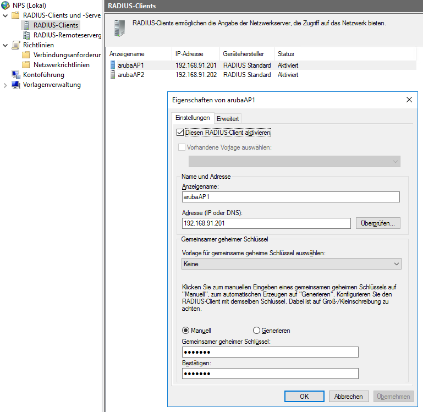Open the RADIUS-Remoteservergruppen node icon
Screen dimensions: 423x412
26,35
